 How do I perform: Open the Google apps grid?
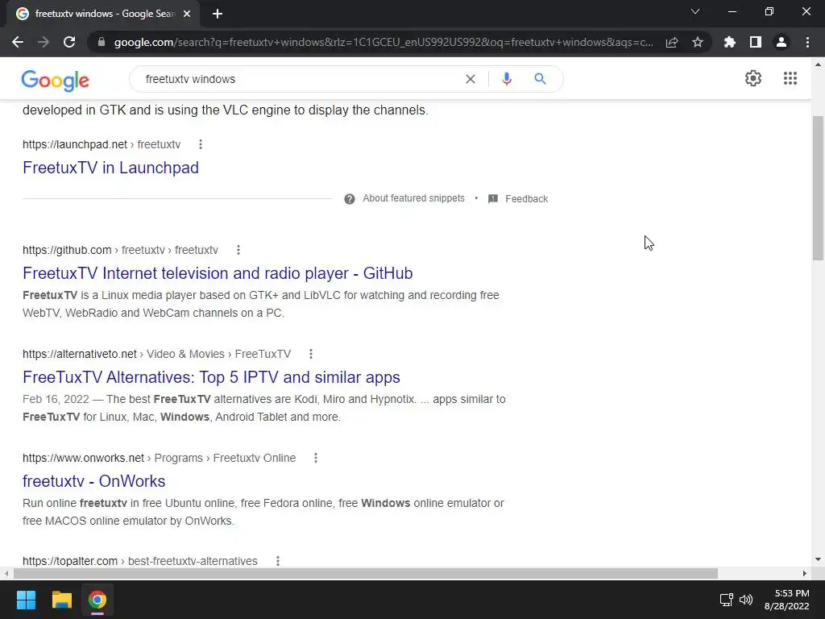[x=790, y=78]
